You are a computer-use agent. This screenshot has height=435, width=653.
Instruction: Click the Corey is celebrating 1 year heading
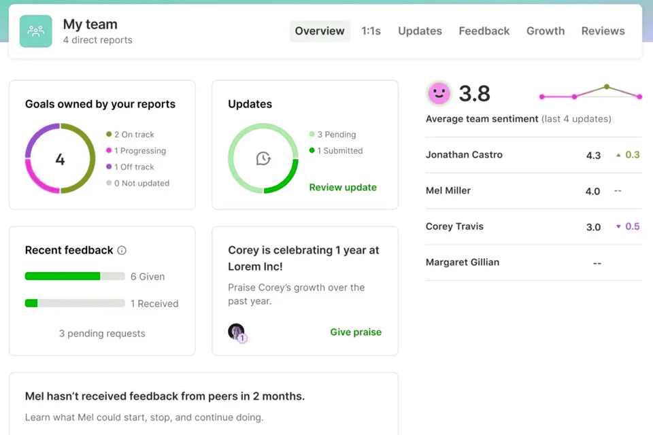[303, 258]
